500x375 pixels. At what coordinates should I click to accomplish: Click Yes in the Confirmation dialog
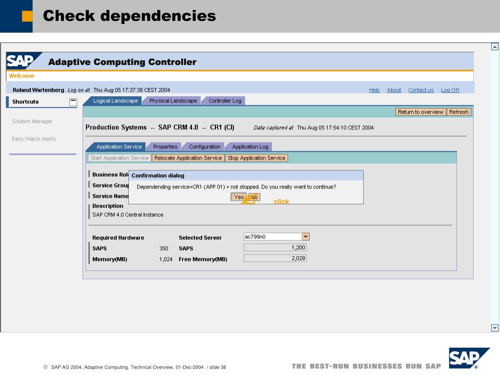[239, 197]
